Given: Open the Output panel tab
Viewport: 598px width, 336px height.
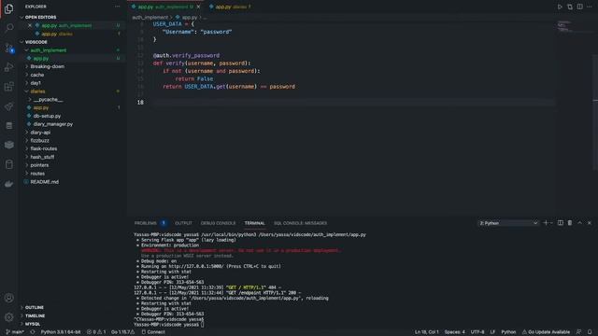Looking at the screenshot, I should (183, 223).
